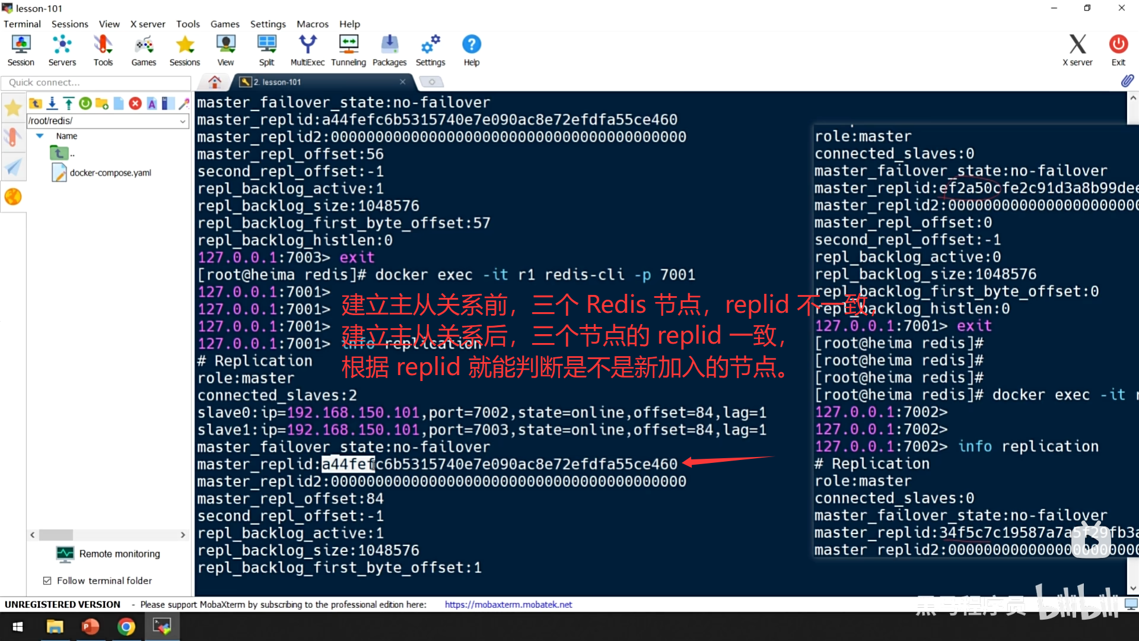Download selected file with blue arrow icon
The image size is (1139, 641).
coord(52,104)
